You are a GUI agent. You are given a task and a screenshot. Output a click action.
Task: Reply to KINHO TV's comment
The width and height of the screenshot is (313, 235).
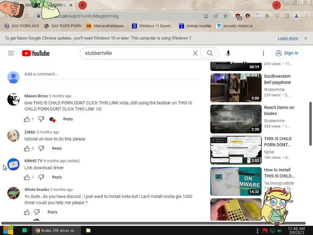pyautogui.click(x=57, y=177)
